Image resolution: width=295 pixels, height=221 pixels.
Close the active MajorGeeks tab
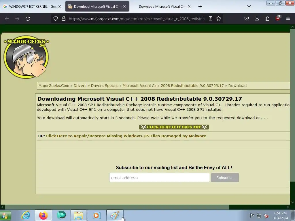point(124,6)
